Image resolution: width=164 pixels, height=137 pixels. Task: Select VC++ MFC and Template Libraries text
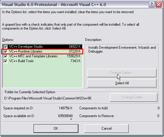pyautogui.click(x=33, y=56)
